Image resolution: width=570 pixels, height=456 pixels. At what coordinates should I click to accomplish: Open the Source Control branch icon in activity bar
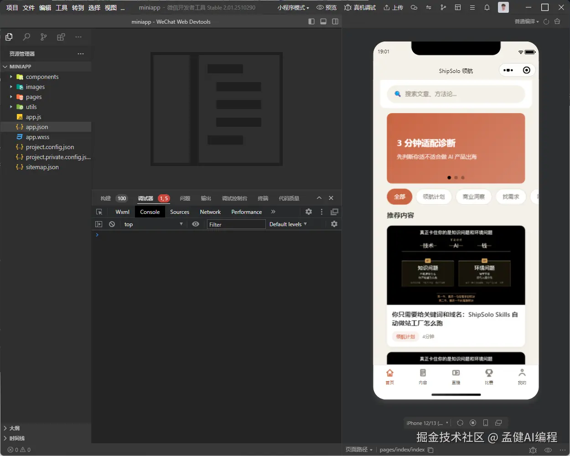[43, 37]
